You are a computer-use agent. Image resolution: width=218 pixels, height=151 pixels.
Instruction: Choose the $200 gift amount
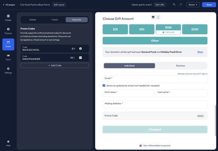[x=195, y=29]
